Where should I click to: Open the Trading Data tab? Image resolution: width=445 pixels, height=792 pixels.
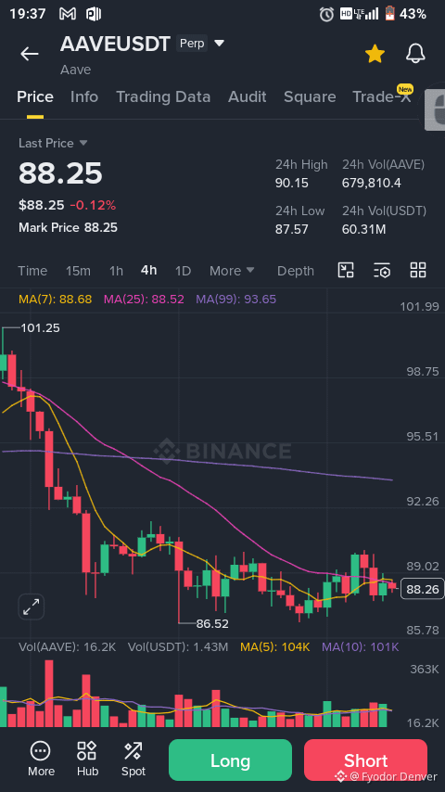tap(163, 97)
